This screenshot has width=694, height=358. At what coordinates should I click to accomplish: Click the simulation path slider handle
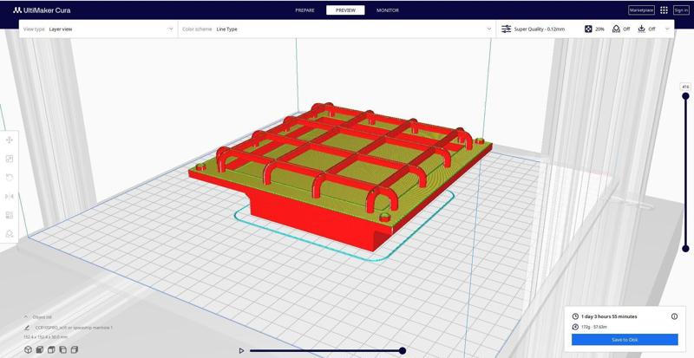coord(403,350)
